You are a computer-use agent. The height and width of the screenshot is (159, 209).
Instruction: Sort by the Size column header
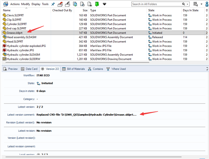pyautogui.click(x=85, y=10)
